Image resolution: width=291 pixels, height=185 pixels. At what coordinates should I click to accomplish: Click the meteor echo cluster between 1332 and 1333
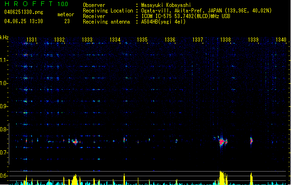pyautogui.click(x=75, y=142)
